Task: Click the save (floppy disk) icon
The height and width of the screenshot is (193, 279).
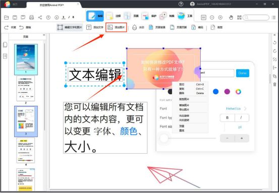Action: pyautogui.click(x=15, y=18)
